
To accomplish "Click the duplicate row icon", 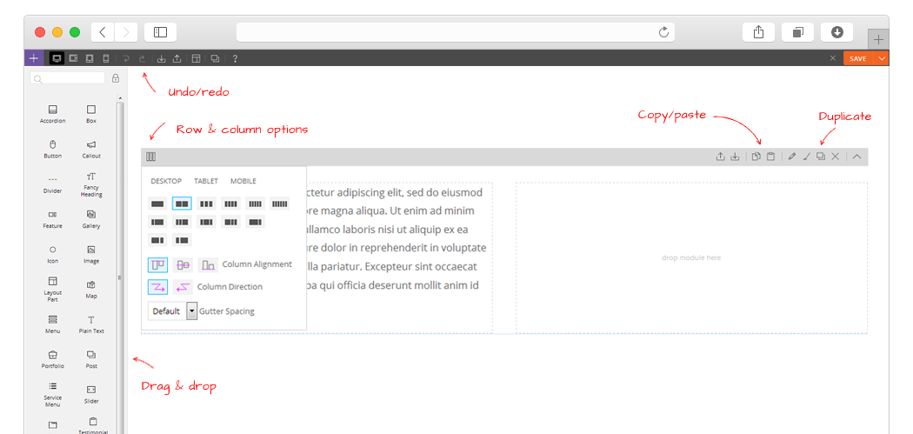I will [x=821, y=157].
